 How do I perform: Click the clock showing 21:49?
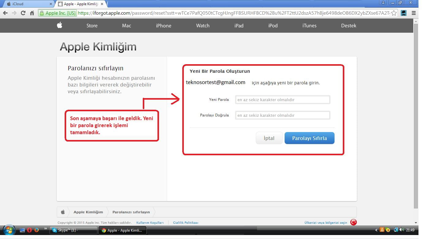410,230
